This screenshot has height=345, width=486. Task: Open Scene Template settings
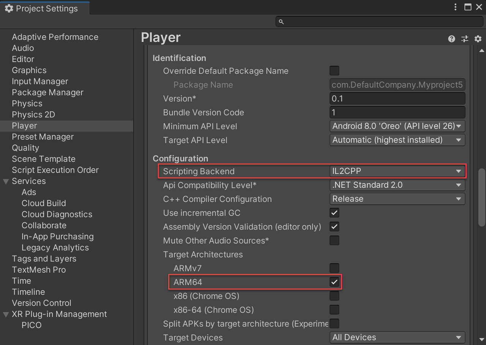pyautogui.click(x=44, y=159)
